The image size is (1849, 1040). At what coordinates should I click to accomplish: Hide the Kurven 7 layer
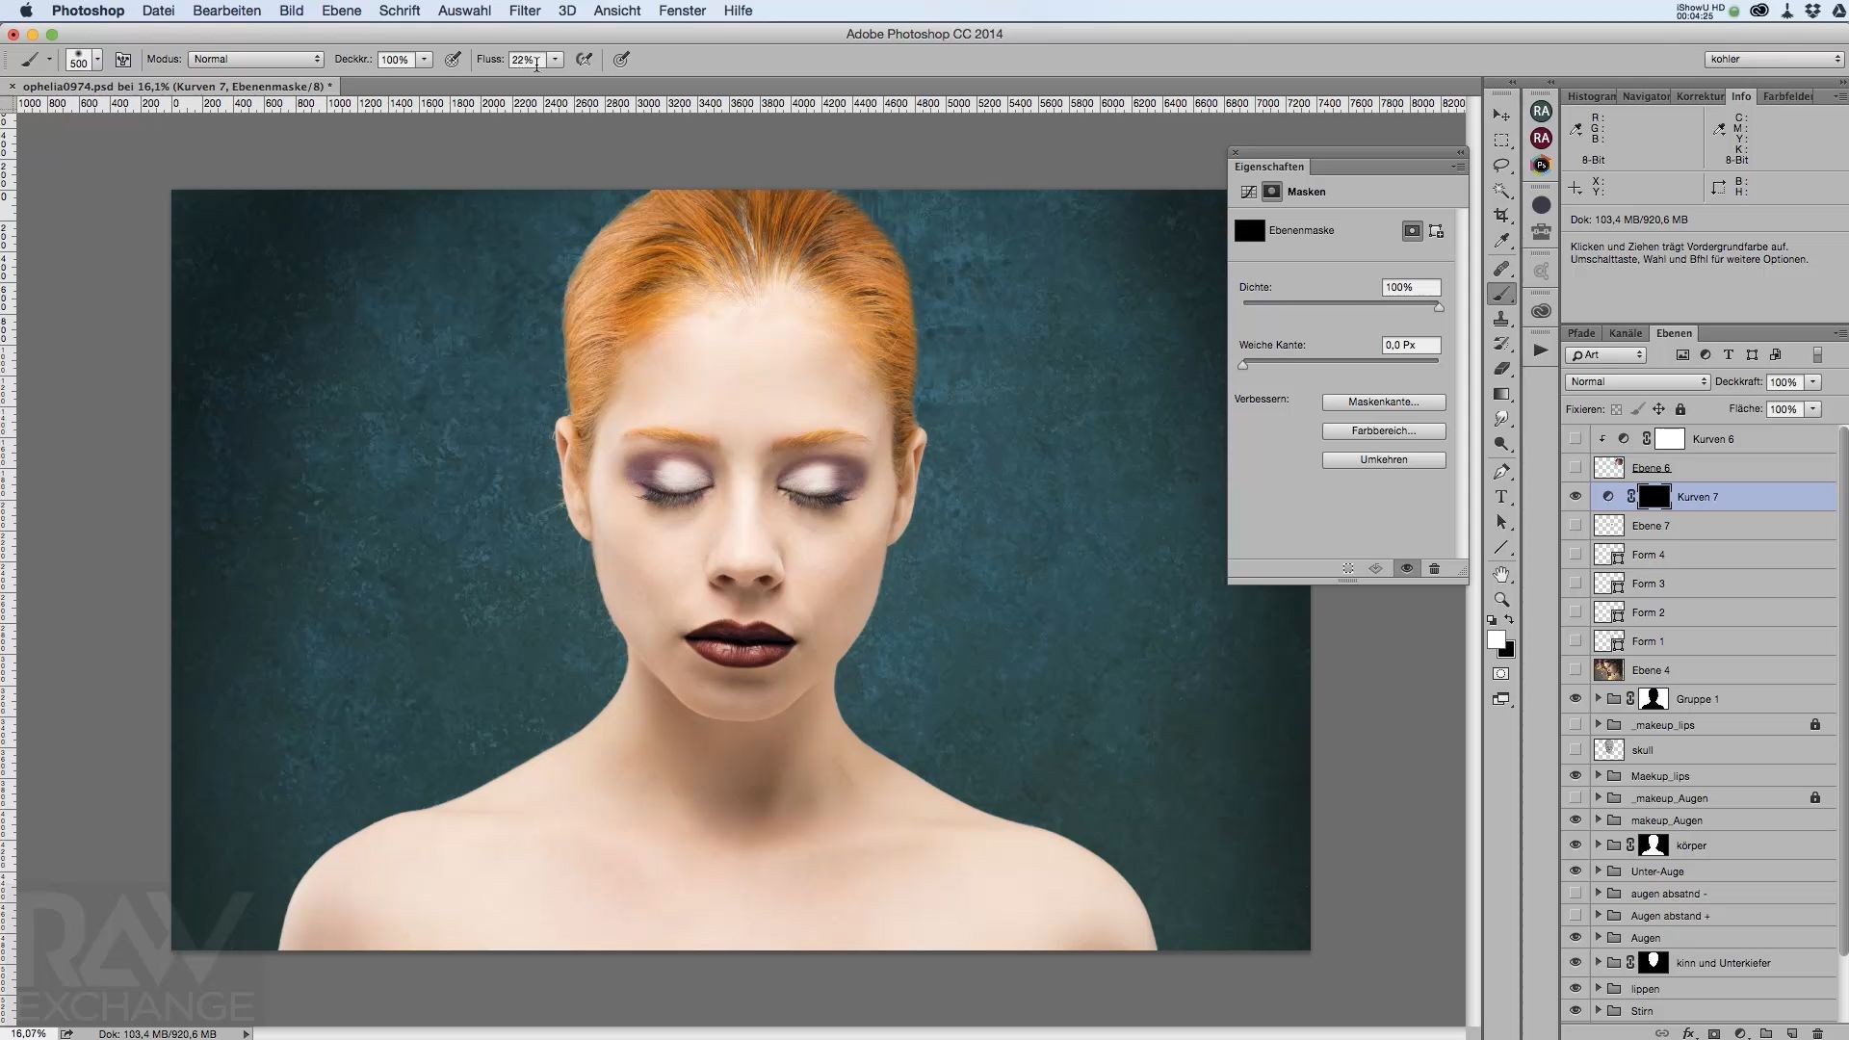(1576, 497)
